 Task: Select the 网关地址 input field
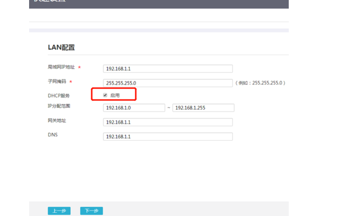point(168,122)
